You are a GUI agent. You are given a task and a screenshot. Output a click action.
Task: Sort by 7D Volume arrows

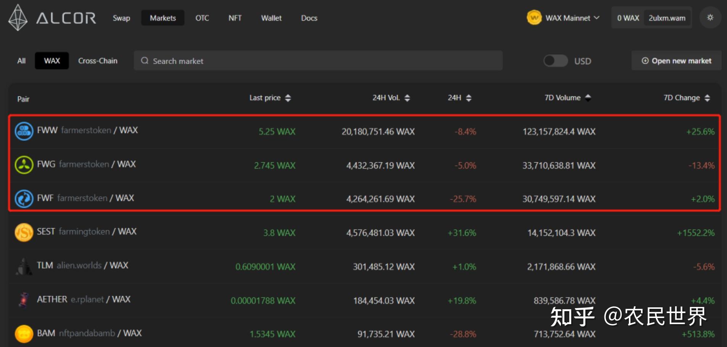[588, 98]
